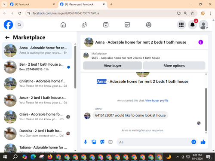Click browser back arrow
The height and width of the screenshot is (161, 215).
click(x=5, y=13)
